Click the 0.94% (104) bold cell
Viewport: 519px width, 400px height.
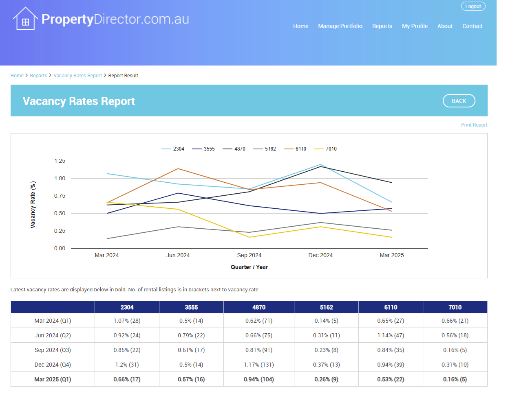pyautogui.click(x=259, y=379)
